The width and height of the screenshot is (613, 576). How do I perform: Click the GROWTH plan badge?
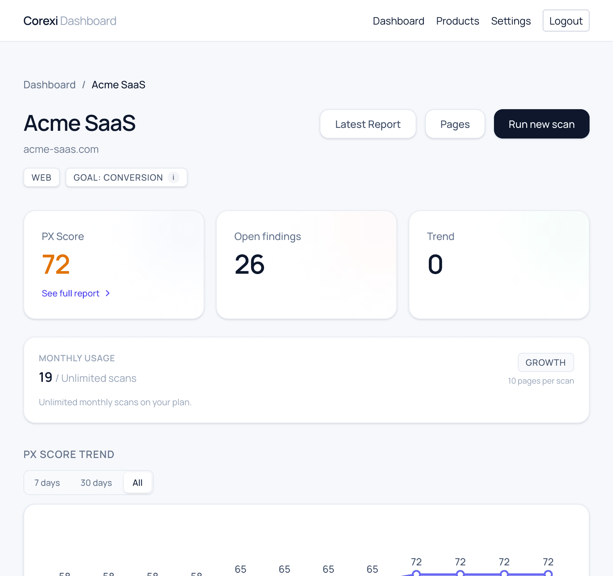(545, 362)
